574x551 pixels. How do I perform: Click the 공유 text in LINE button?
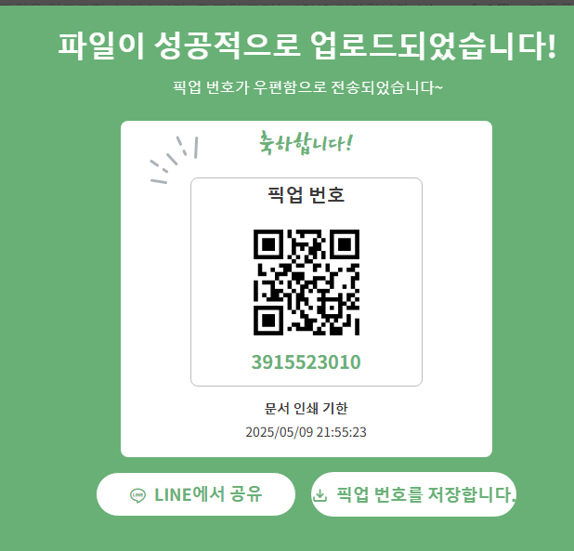point(245,494)
